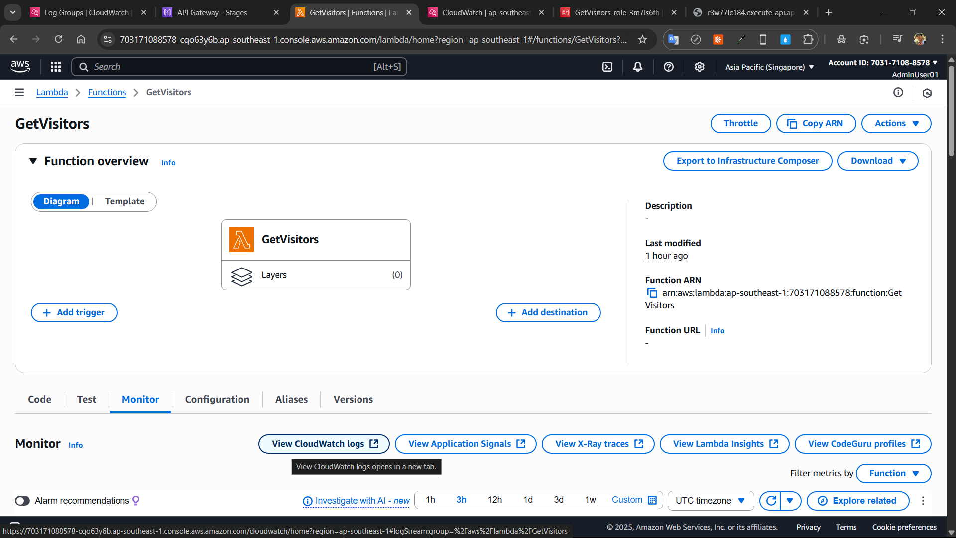Select the Diagram view option
Image resolution: width=956 pixels, height=538 pixels.
pyautogui.click(x=61, y=201)
